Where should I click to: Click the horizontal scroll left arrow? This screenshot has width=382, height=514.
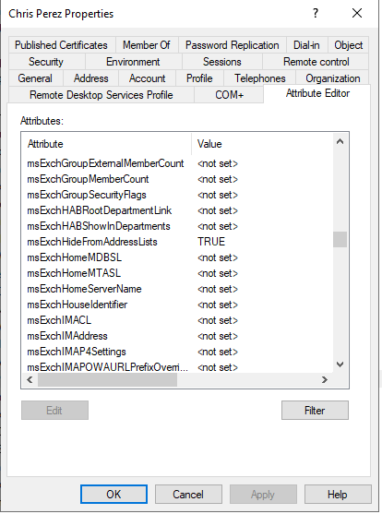click(x=30, y=379)
